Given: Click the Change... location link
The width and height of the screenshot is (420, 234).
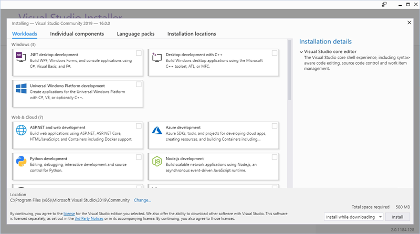Looking at the screenshot, I should (x=142, y=200).
